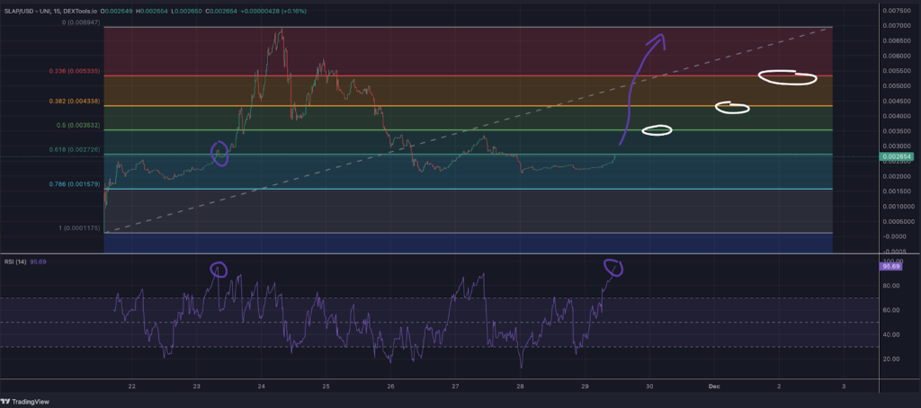This screenshot has width=921, height=408.
Task: Click the TradingView logo
Action: coord(25,402)
